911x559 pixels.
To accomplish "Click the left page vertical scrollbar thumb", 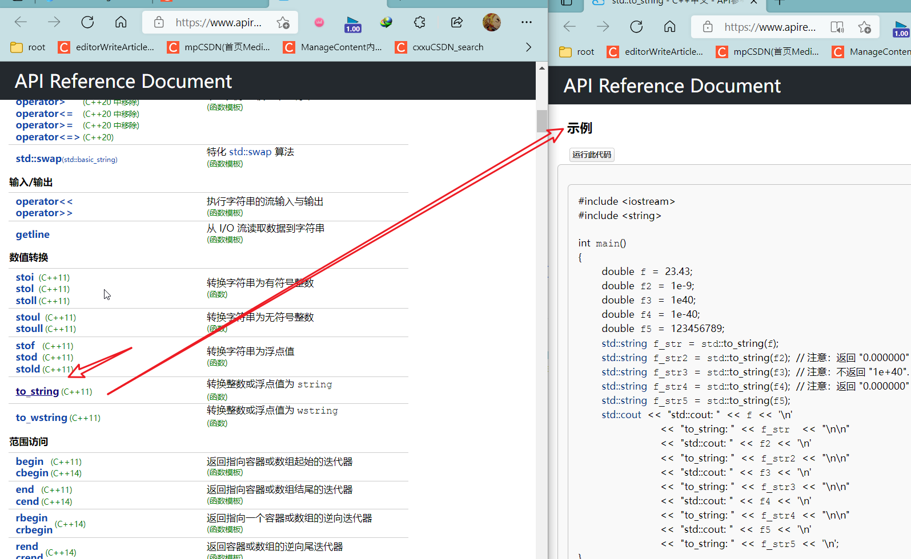I will pyautogui.click(x=542, y=120).
